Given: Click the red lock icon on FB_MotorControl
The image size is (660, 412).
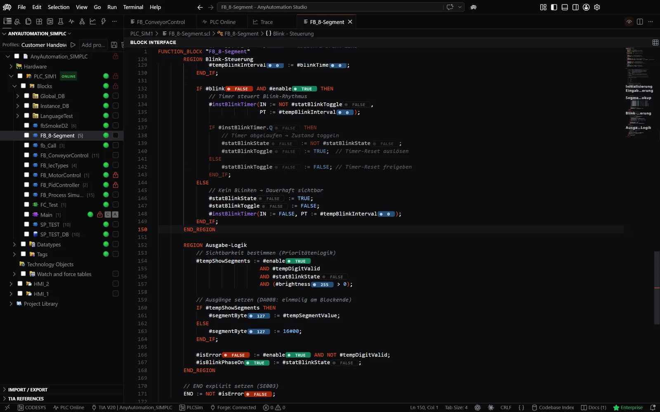Looking at the screenshot, I should click(115, 175).
